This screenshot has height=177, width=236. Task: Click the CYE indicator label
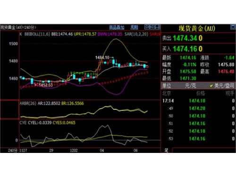(23, 123)
